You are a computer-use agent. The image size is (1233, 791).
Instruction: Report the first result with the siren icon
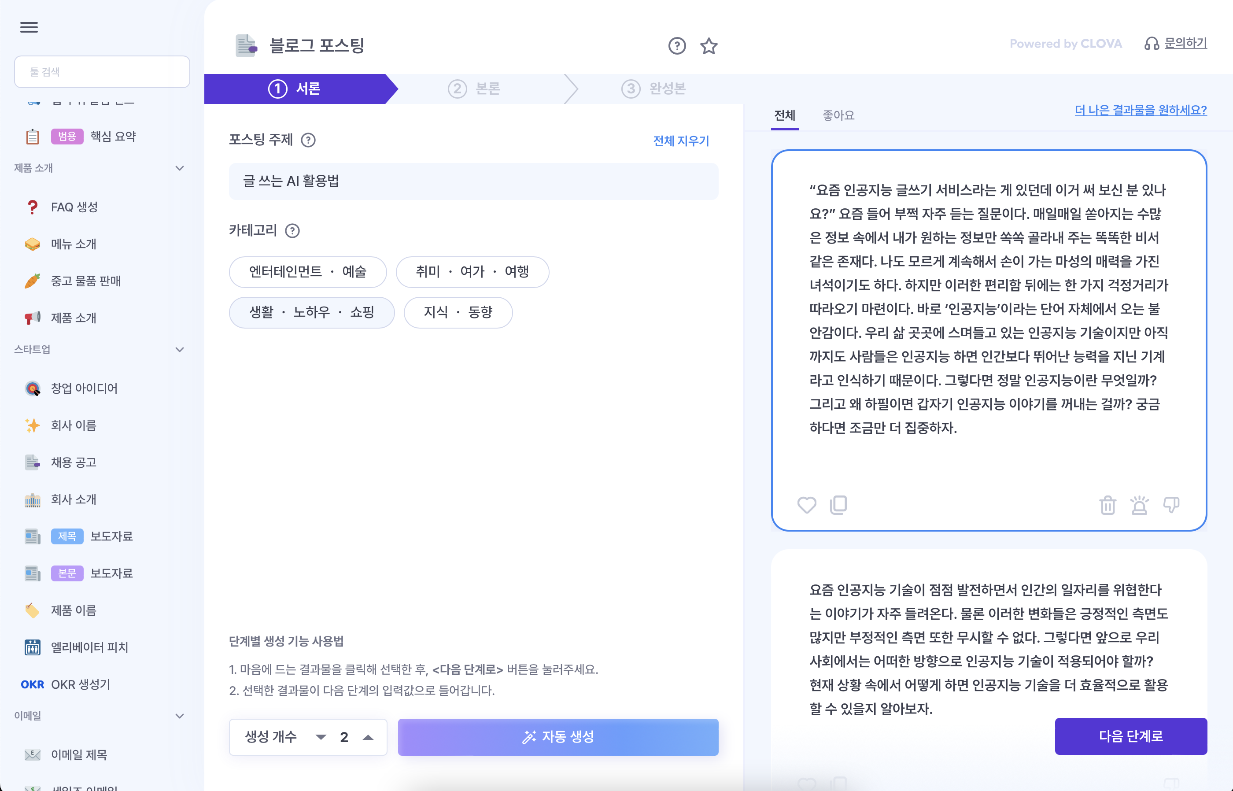click(1139, 505)
